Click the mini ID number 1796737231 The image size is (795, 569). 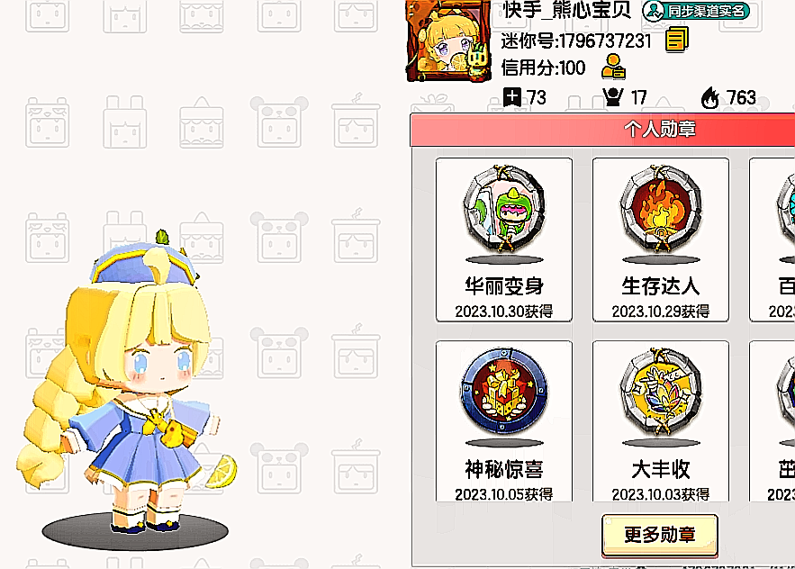click(x=605, y=41)
